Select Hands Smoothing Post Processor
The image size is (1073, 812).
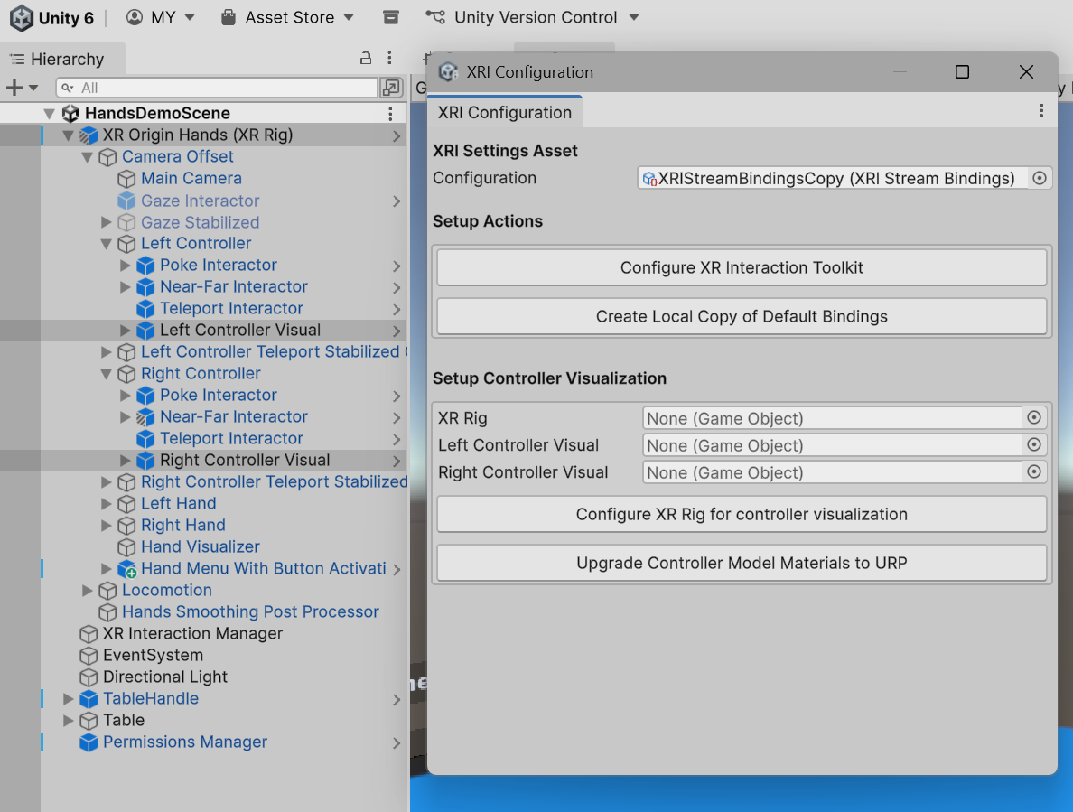(x=250, y=612)
